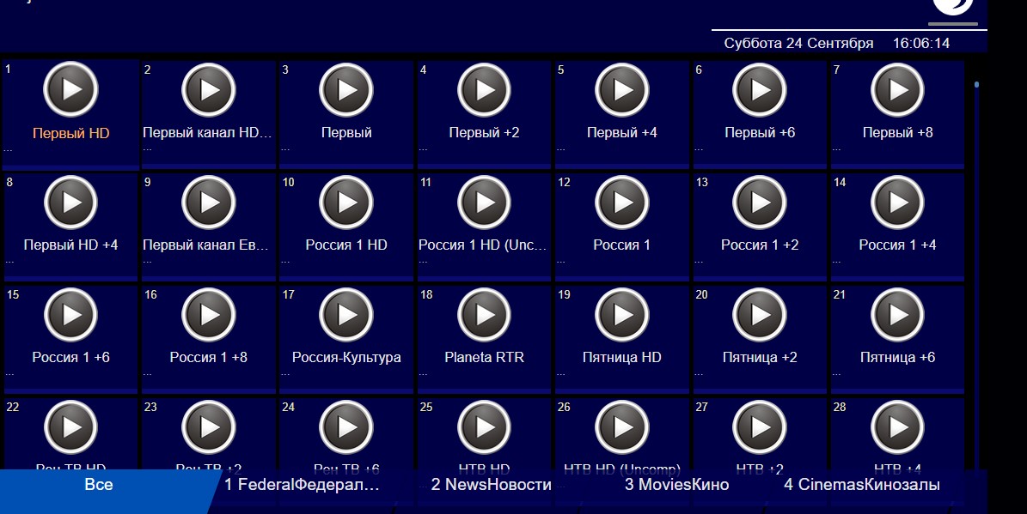This screenshot has width=1027, height=514.
Task: Click the Первый HD +4 channel title
Action: (70, 245)
